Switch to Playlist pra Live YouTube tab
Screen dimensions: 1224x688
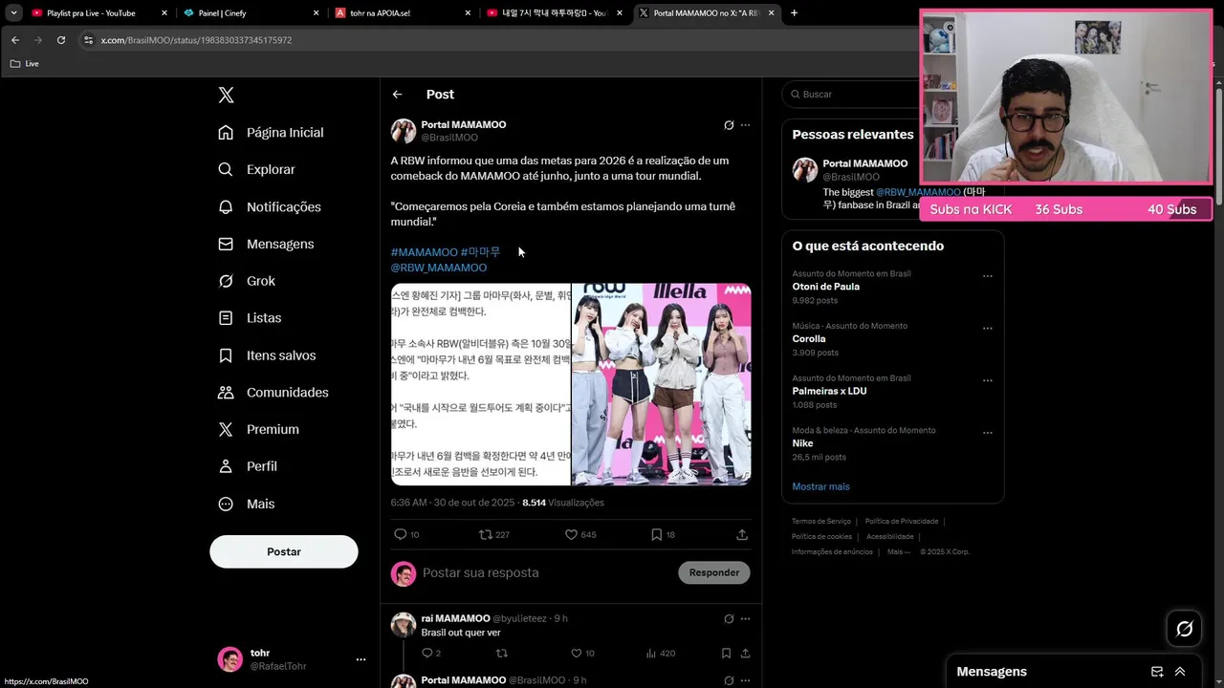(98, 13)
